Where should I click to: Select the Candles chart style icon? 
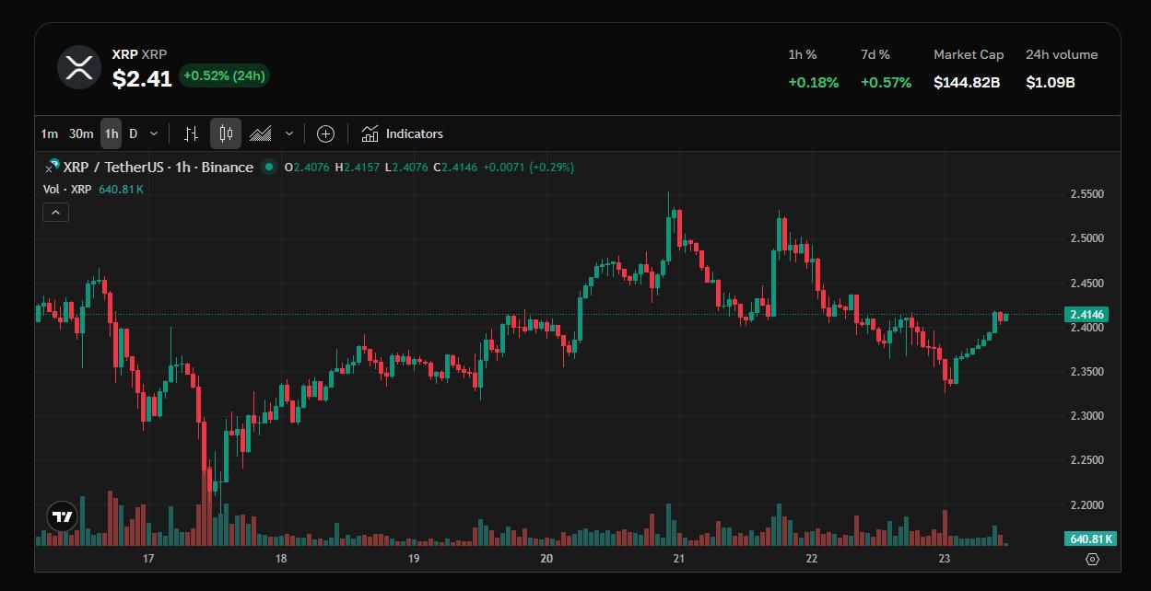[x=226, y=133]
